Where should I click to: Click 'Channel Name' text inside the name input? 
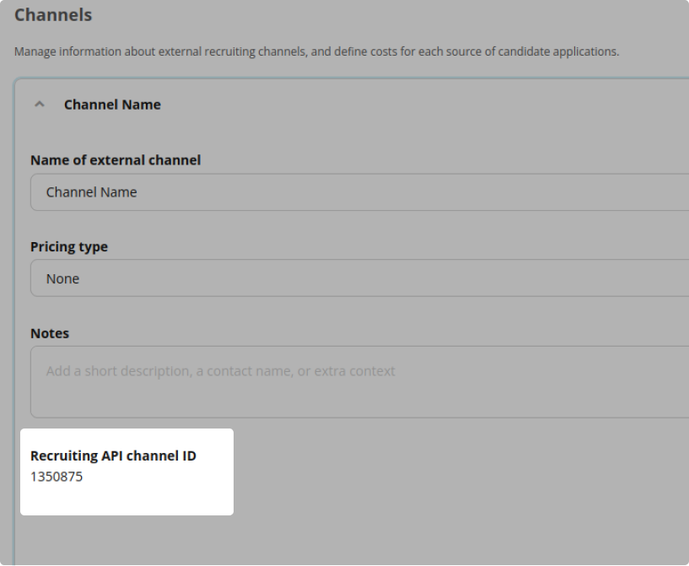click(91, 192)
